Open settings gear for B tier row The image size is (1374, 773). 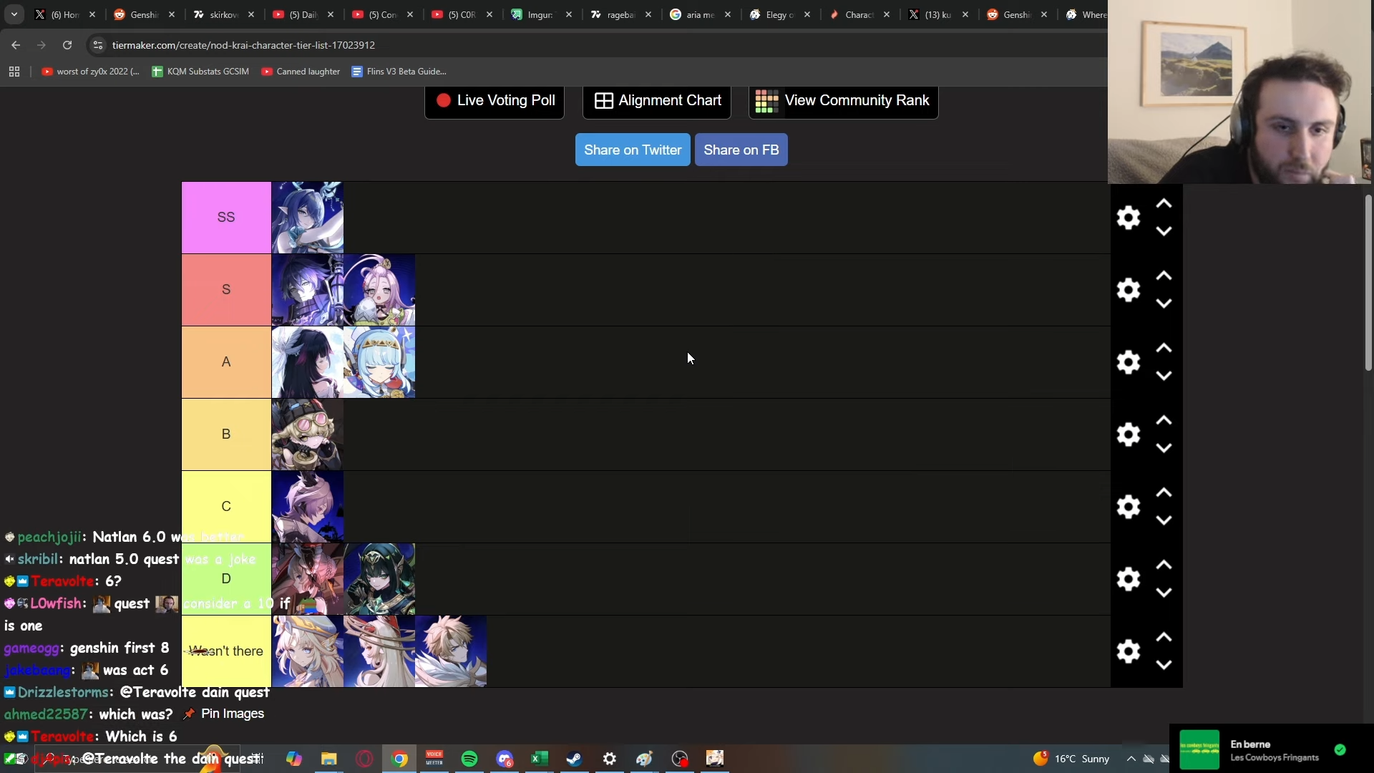(x=1129, y=434)
